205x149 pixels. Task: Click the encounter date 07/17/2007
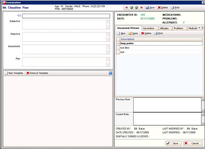(x=148, y=19)
